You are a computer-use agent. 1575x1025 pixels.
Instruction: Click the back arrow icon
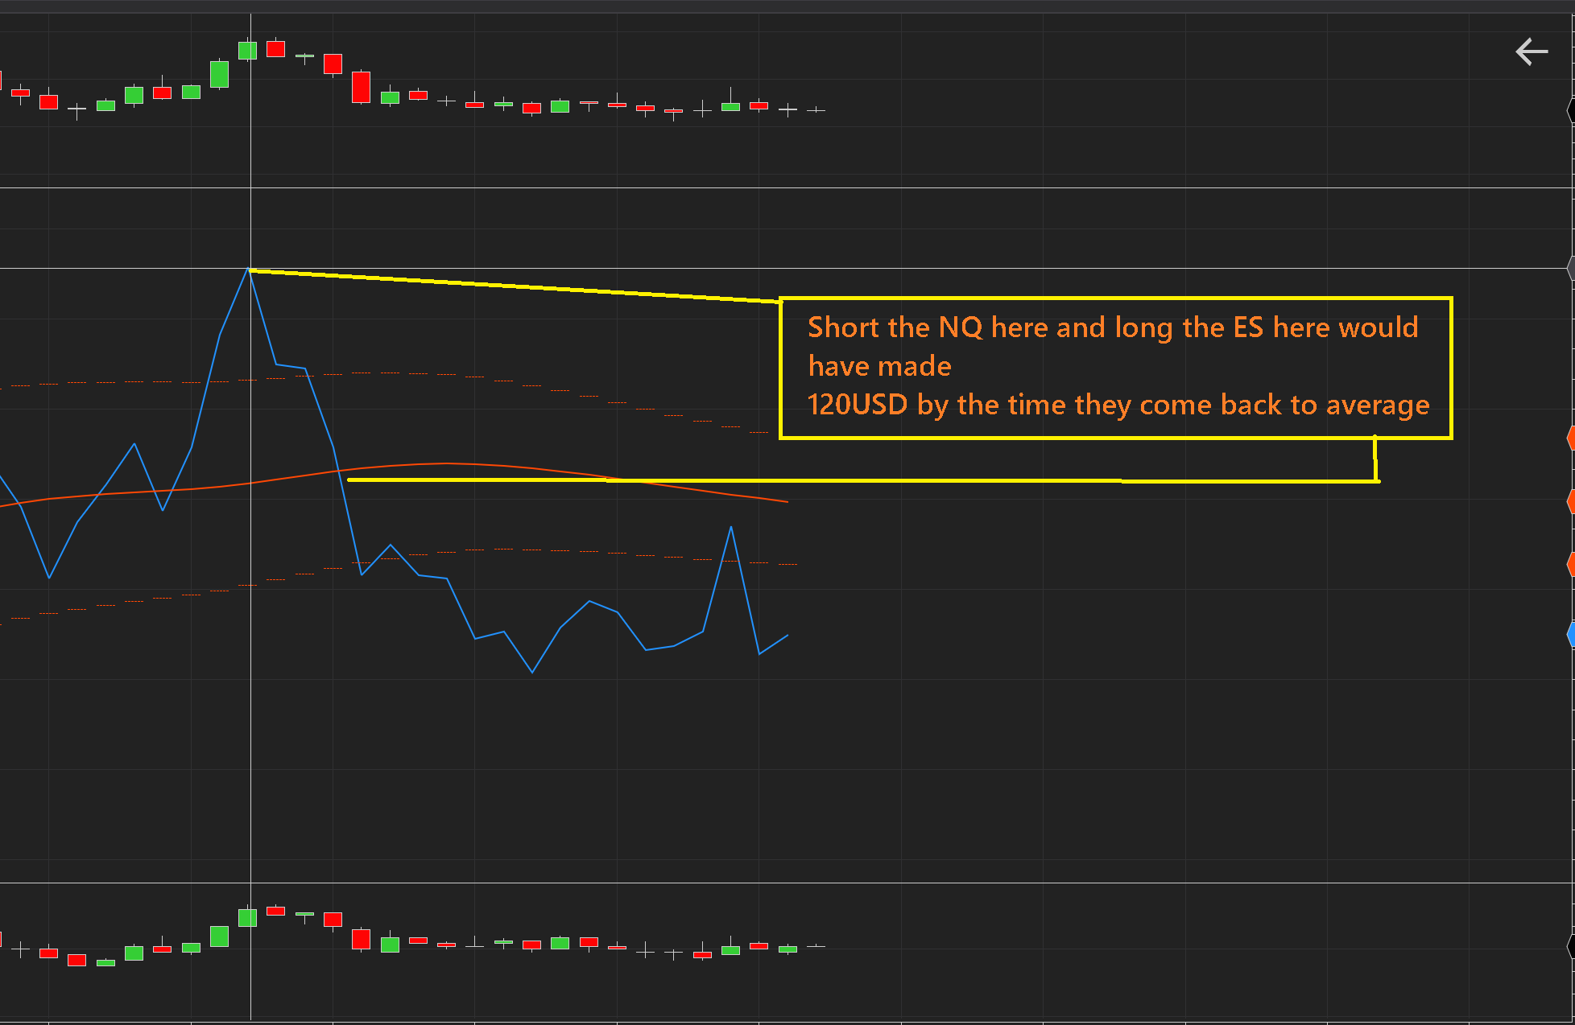[1531, 52]
